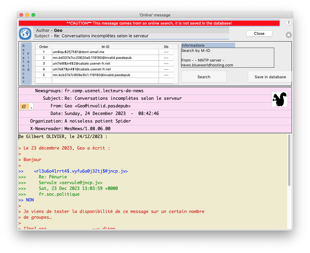Click the orange @ email icon
This screenshot has width=310, height=253.
pos(24,106)
